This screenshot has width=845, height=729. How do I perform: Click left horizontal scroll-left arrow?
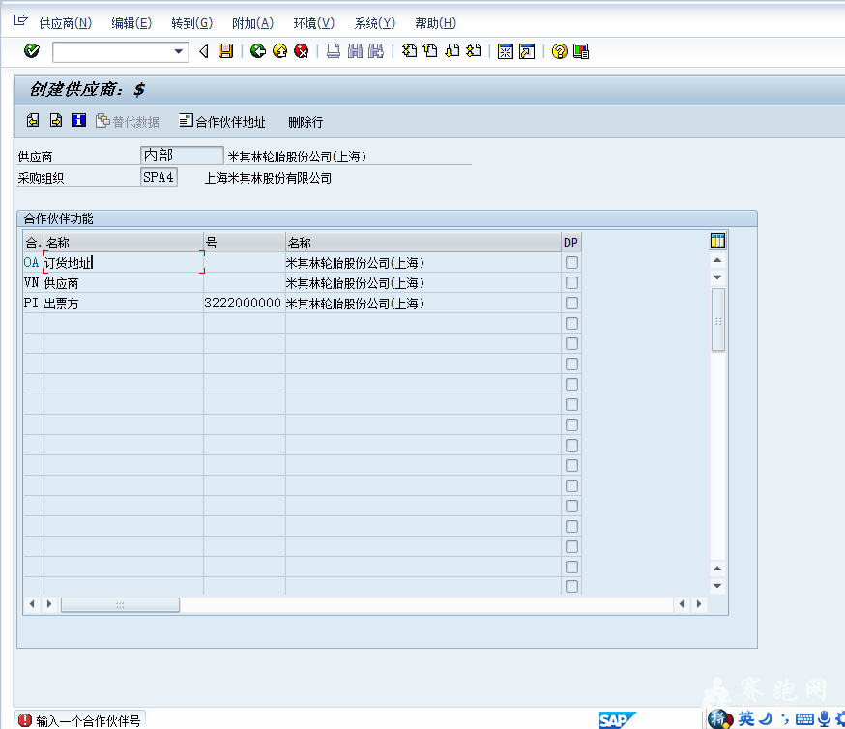[x=32, y=604]
